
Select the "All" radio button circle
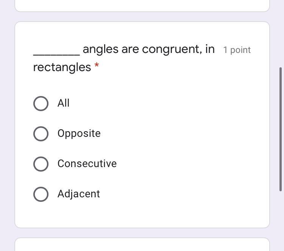[41, 104]
